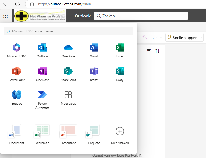The height and width of the screenshot is (158, 206).
Task: Close the app launcher waffle menu
Action: [x=6, y=16]
